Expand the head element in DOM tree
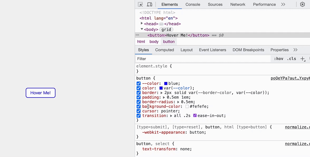Screen dimensions: 310x157 coord(142,23)
